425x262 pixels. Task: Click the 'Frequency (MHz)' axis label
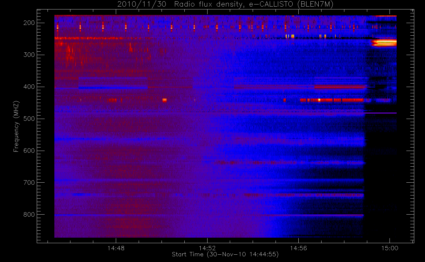click(x=16, y=126)
